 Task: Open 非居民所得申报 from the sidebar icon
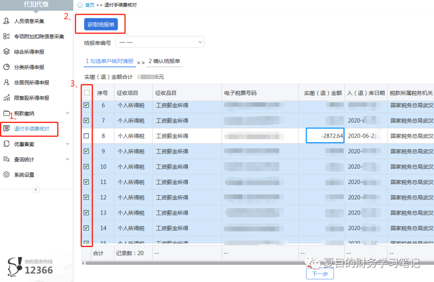(x=6, y=82)
